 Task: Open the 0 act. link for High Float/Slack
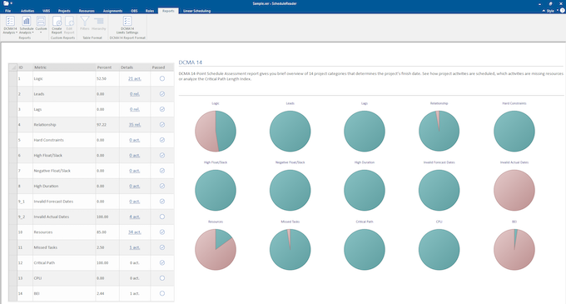tap(135, 155)
